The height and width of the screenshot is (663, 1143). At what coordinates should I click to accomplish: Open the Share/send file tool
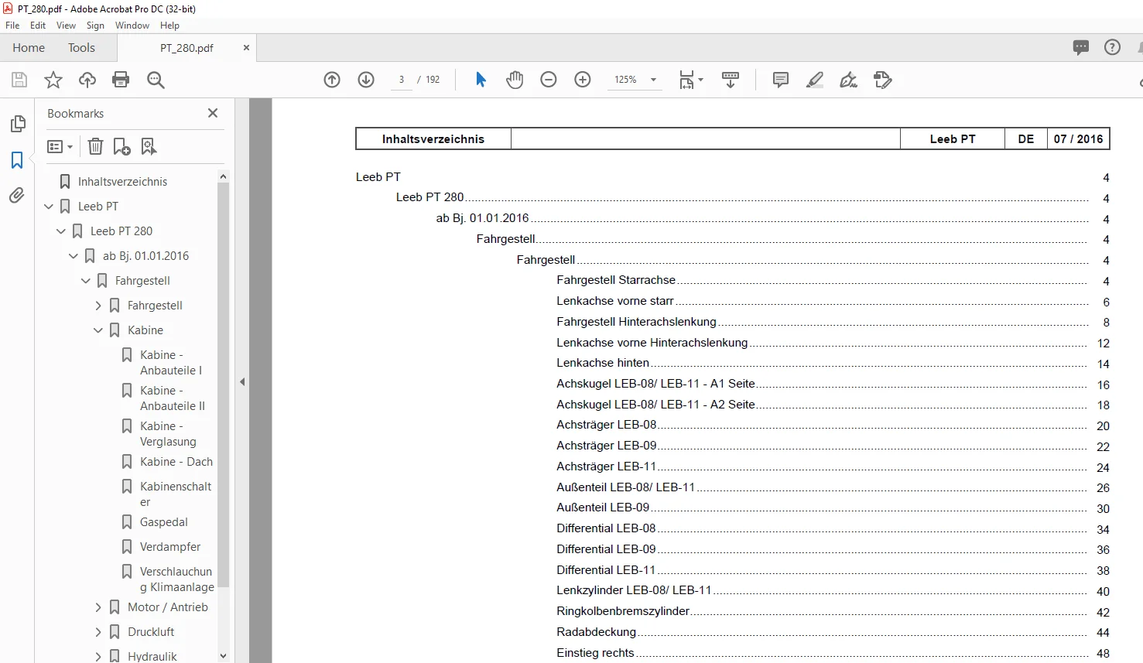(x=883, y=80)
